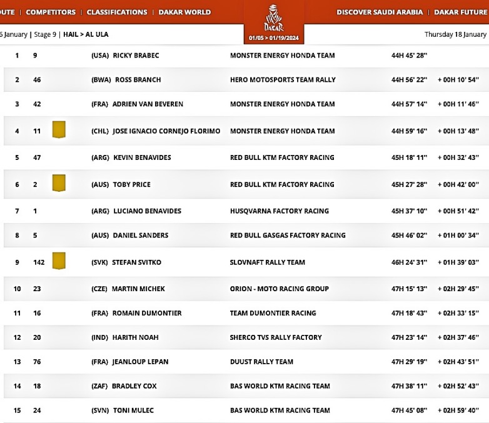Screen dimensions: 489x423
Task: Open the Competitors menu
Action: pos(51,12)
